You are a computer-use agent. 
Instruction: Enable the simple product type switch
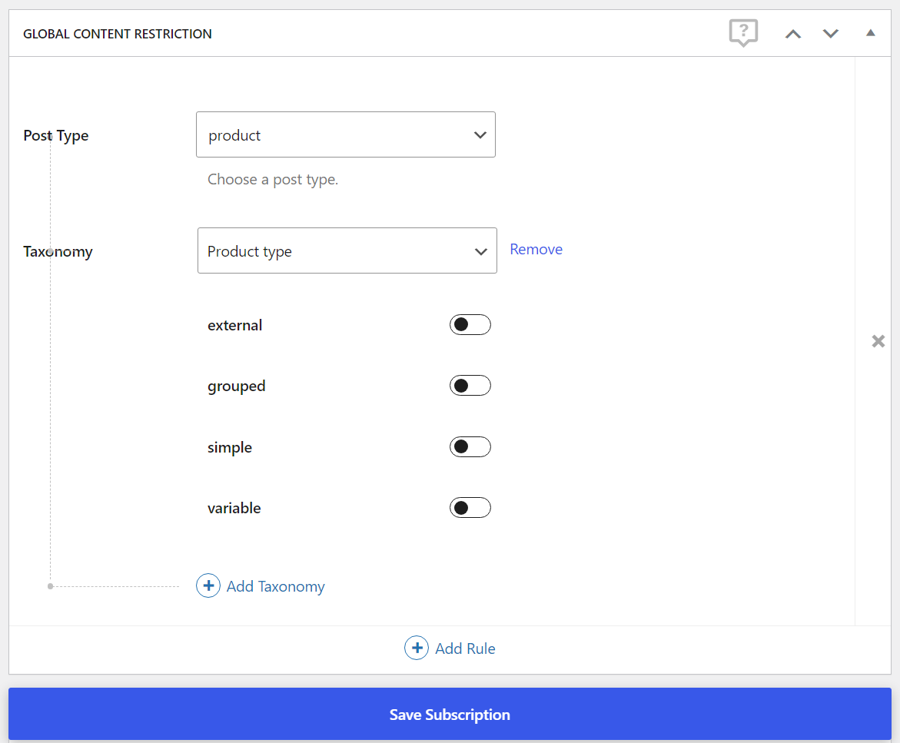point(470,447)
